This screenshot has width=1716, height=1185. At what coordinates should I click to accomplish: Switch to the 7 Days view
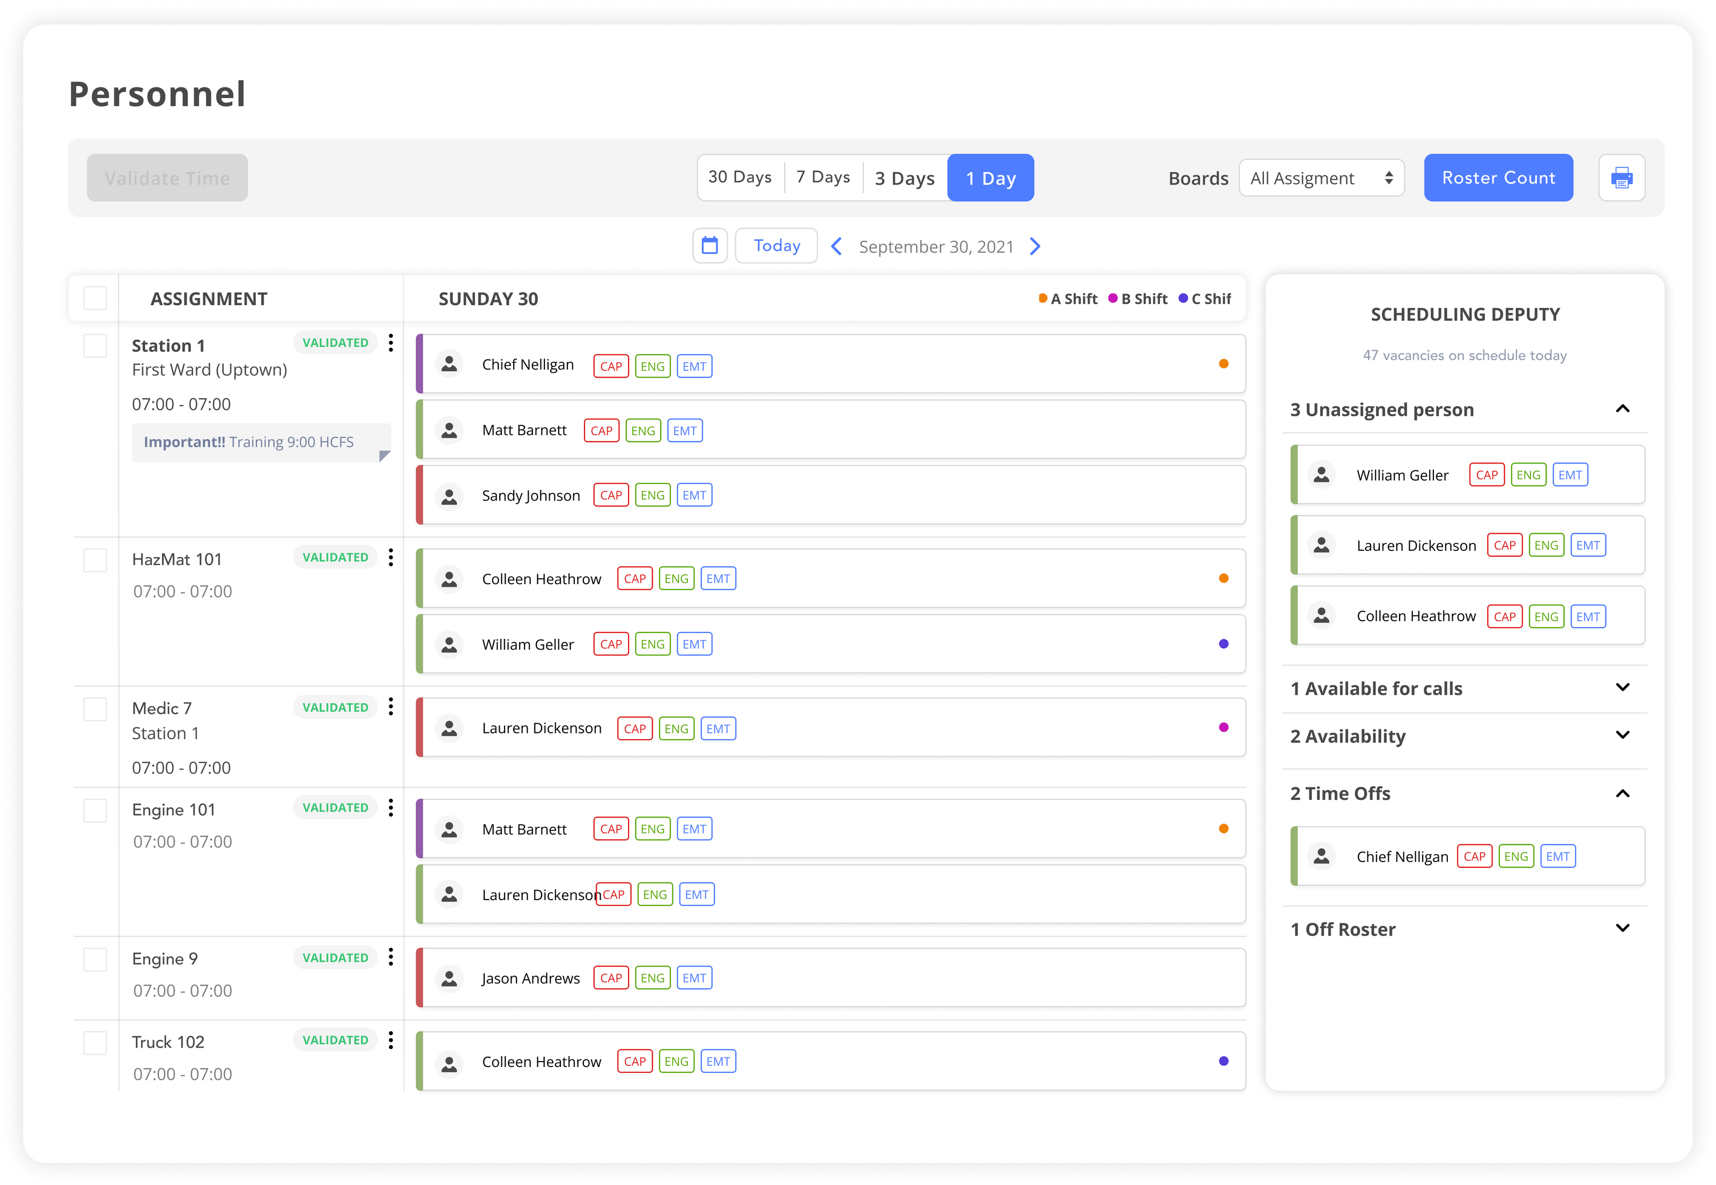(823, 176)
